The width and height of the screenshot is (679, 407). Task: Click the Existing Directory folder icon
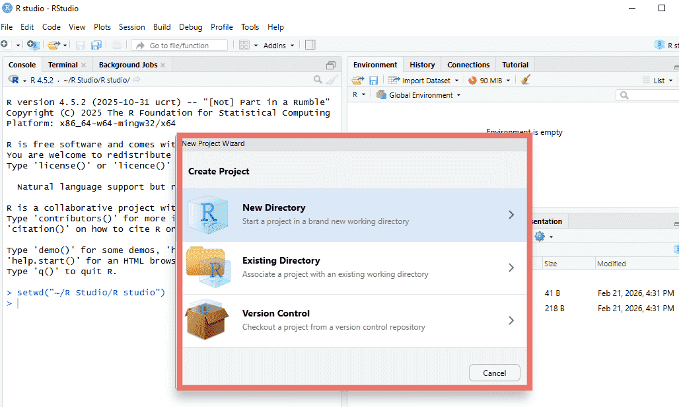[209, 267]
